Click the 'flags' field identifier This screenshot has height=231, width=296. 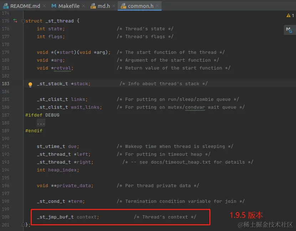pos(55,37)
